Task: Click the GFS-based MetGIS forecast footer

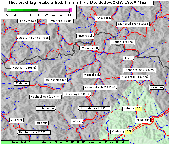Action: [65, 142]
